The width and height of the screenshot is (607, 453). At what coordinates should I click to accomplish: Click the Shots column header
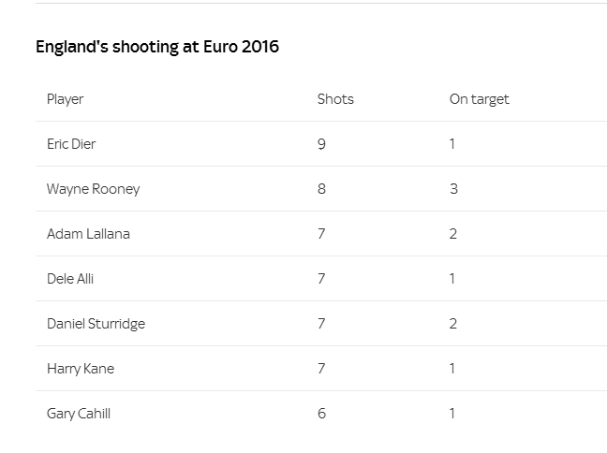(335, 99)
